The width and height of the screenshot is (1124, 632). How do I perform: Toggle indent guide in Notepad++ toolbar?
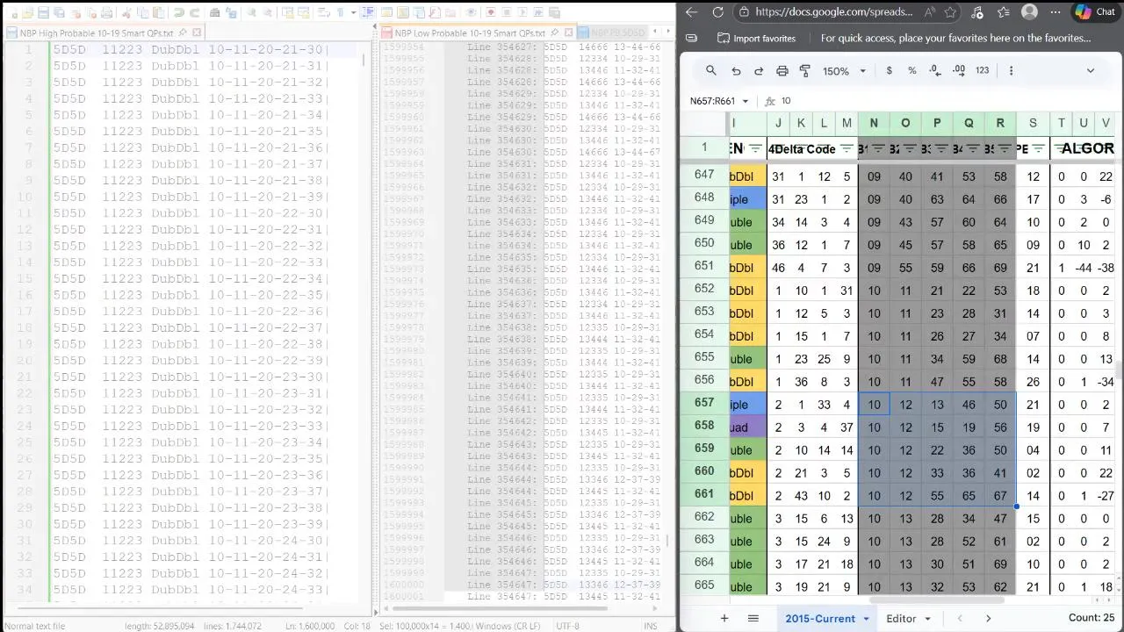[x=368, y=13]
